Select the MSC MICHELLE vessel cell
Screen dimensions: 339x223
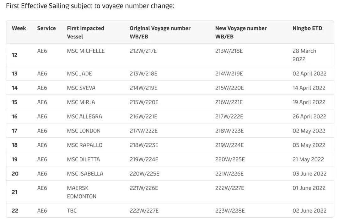(86, 51)
